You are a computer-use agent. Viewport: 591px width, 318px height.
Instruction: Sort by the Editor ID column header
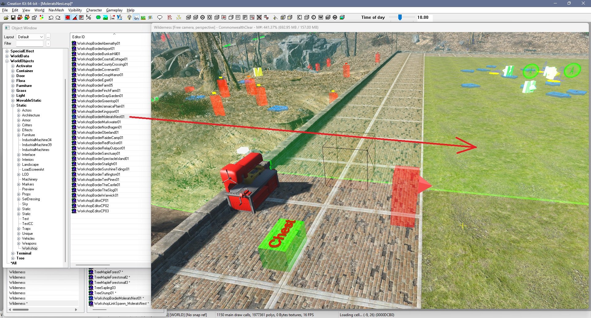110,37
